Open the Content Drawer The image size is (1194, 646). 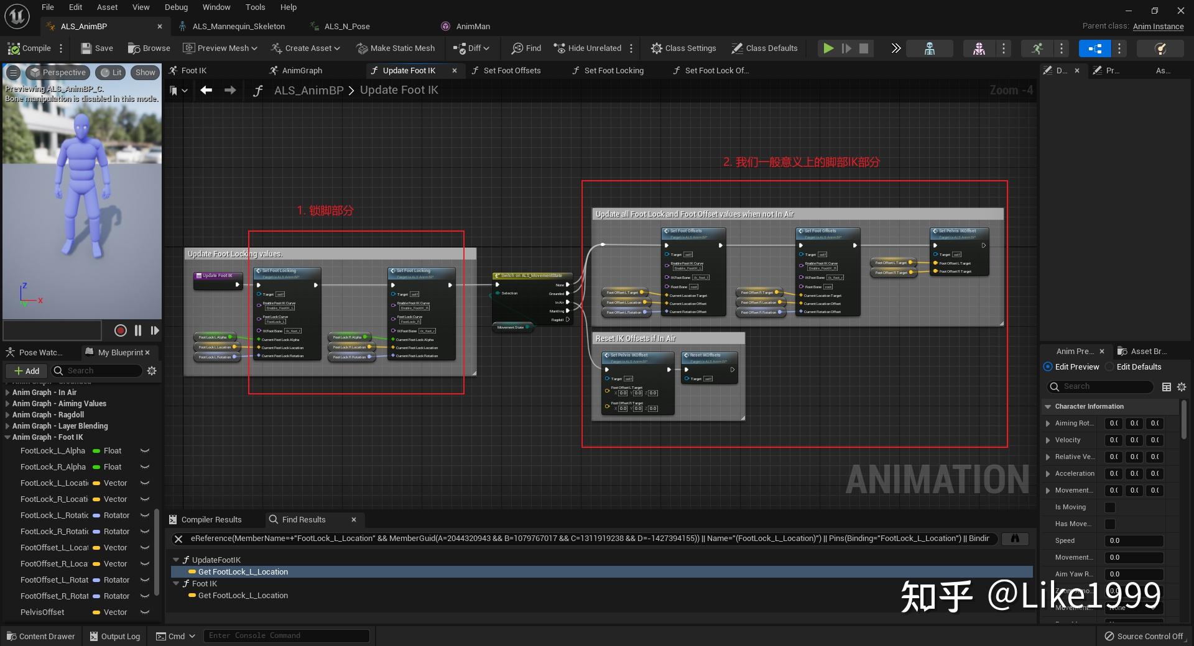[41, 636]
